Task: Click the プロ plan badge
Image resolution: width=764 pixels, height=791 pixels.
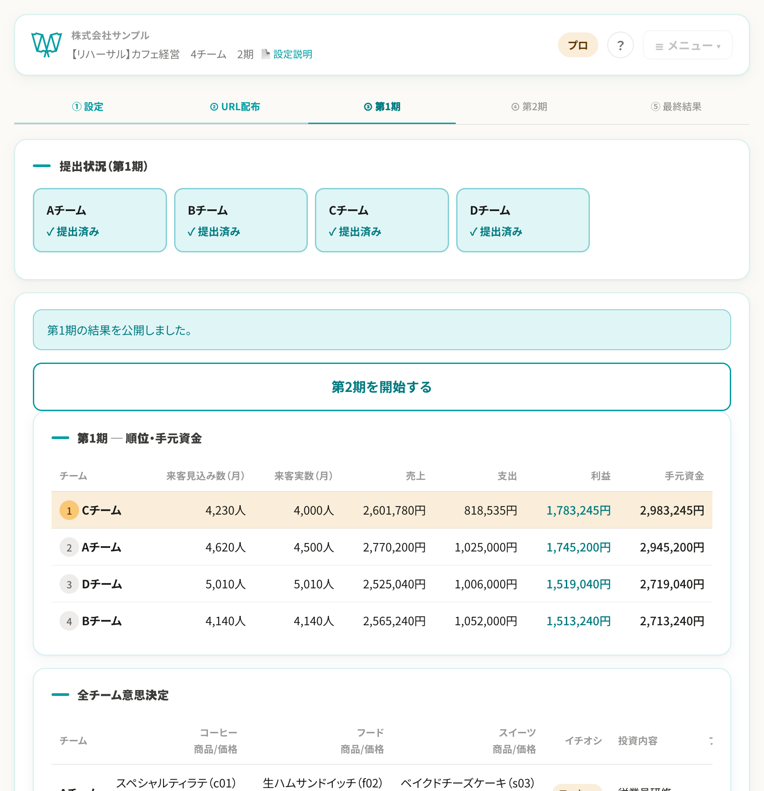Action: tap(578, 45)
